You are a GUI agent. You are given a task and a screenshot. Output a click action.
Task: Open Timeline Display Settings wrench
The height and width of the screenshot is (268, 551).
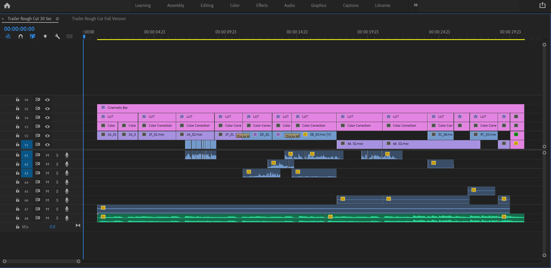(57, 36)
